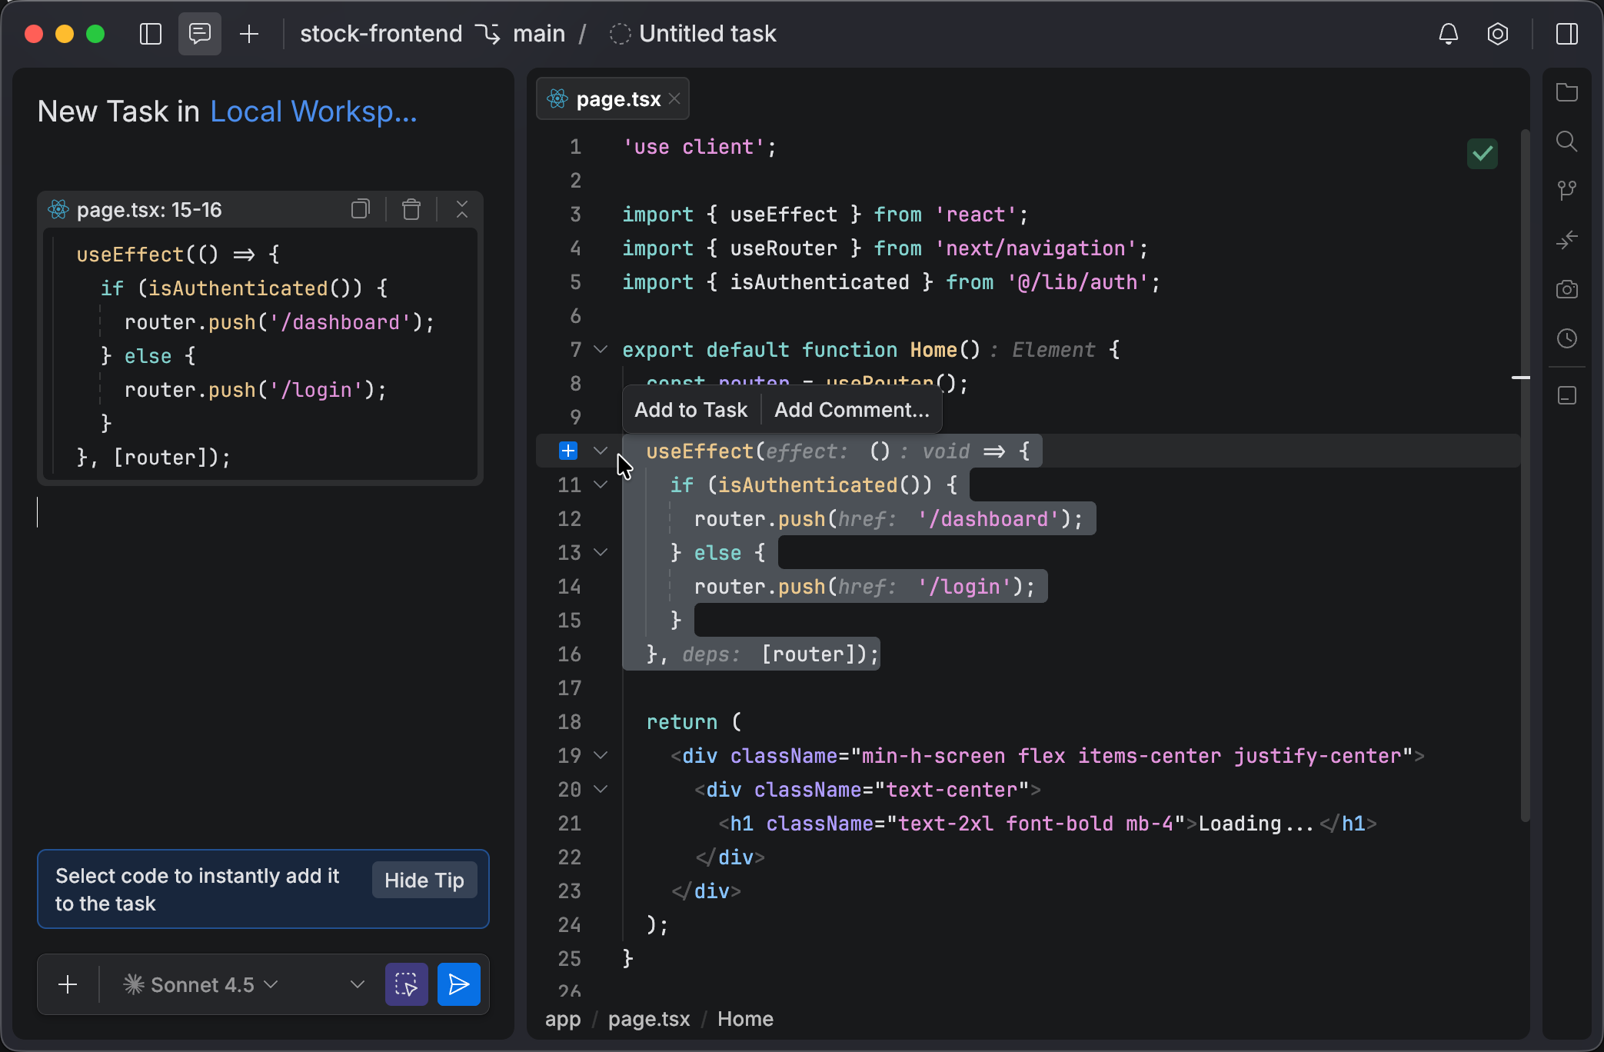Open the camera snapshot icon
1604x1052 pixels.
(1567, 289)
